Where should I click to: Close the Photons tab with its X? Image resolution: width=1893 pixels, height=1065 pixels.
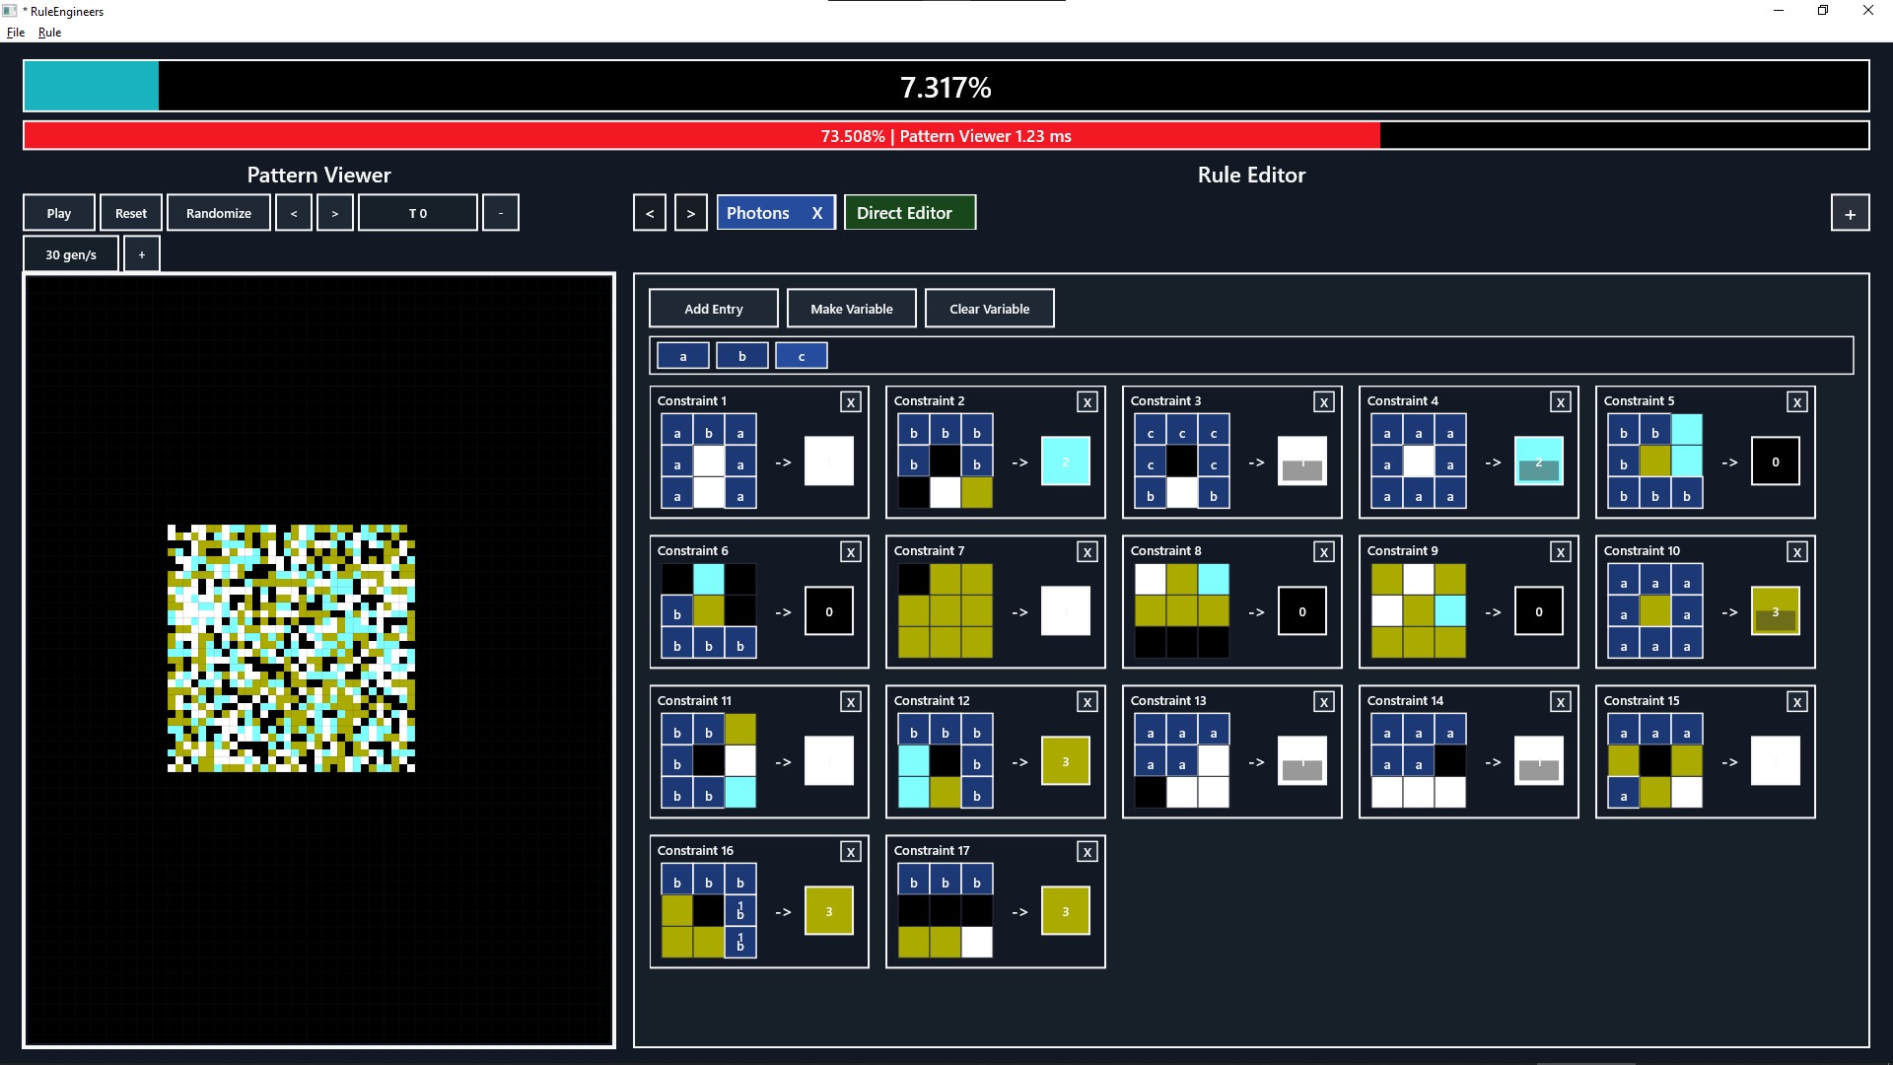coord(816,213)
